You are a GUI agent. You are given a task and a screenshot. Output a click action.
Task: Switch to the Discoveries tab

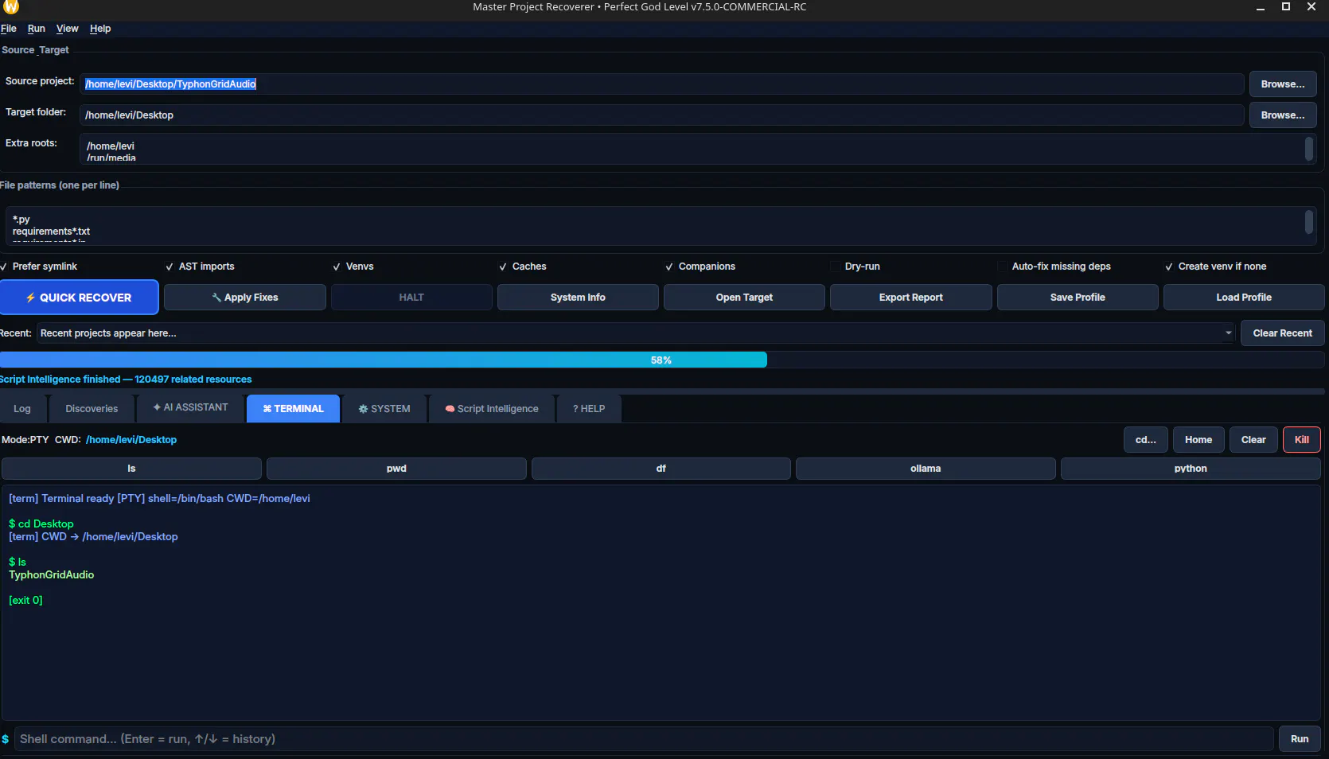click(x=92, y=409)
